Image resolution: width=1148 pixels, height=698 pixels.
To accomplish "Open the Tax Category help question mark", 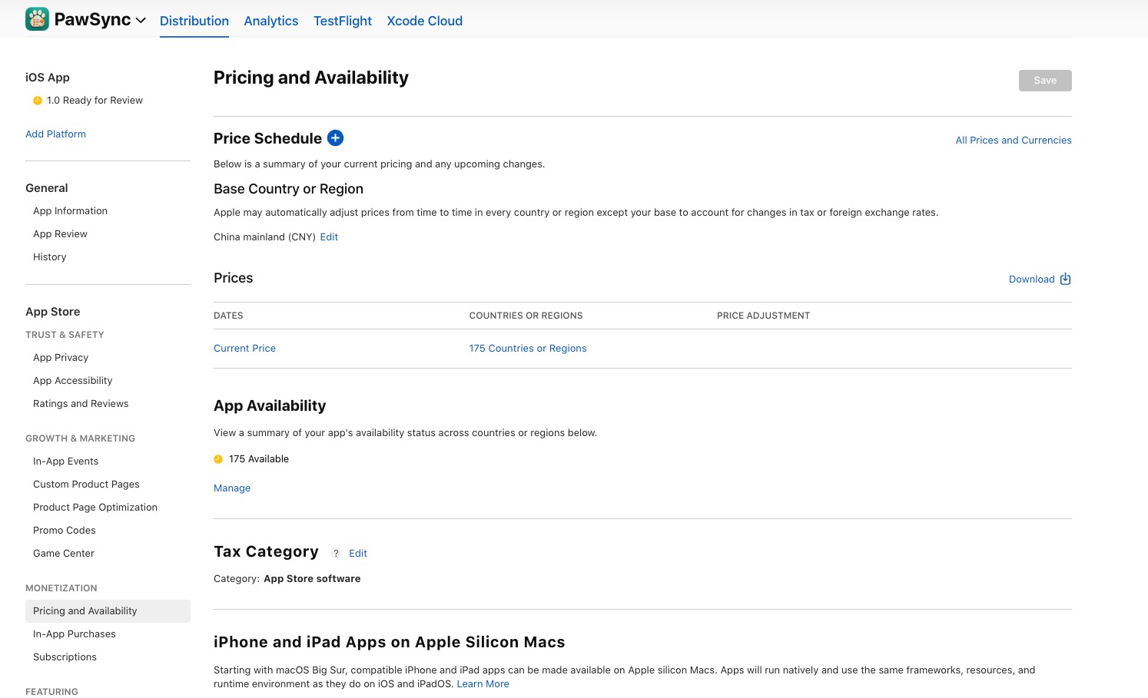I will pos(336,553).
